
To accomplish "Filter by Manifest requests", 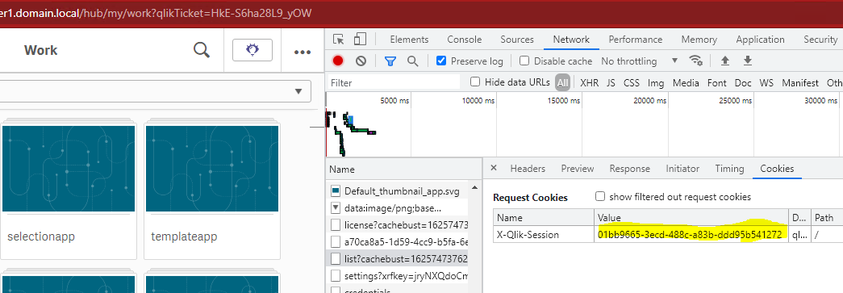I will pos(800,83).
